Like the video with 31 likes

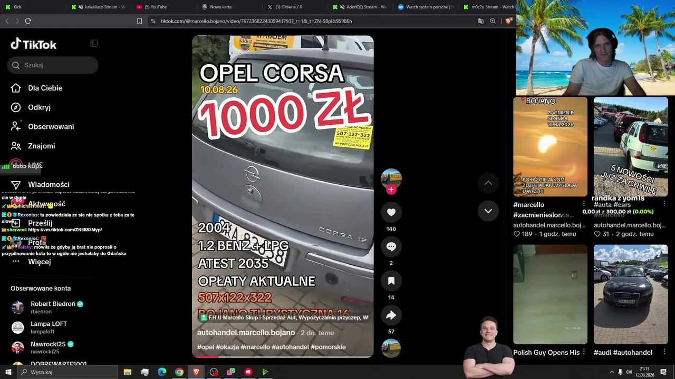point(597,234)
